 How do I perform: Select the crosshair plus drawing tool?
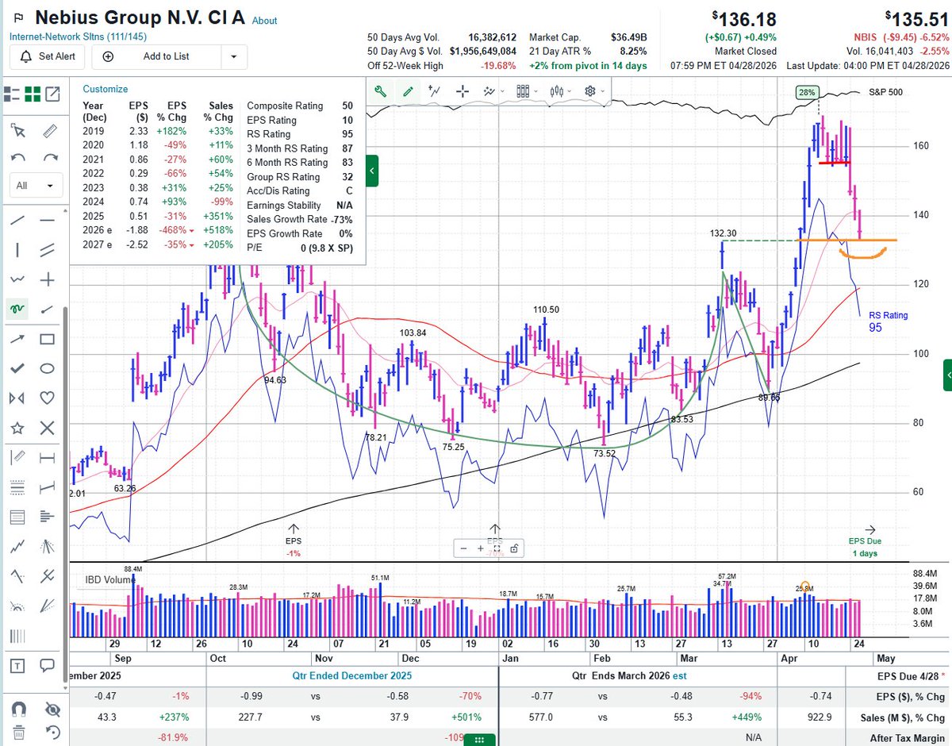tap(48, 279)
